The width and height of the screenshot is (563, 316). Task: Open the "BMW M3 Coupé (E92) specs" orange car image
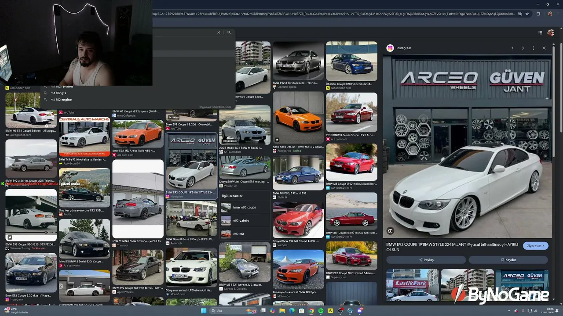pyautogui.click(x=138, y=133)
